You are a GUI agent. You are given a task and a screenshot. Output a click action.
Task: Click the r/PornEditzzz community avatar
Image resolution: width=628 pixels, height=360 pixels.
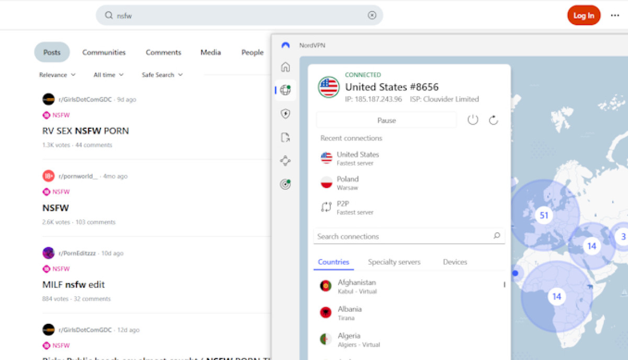[49, 253]
